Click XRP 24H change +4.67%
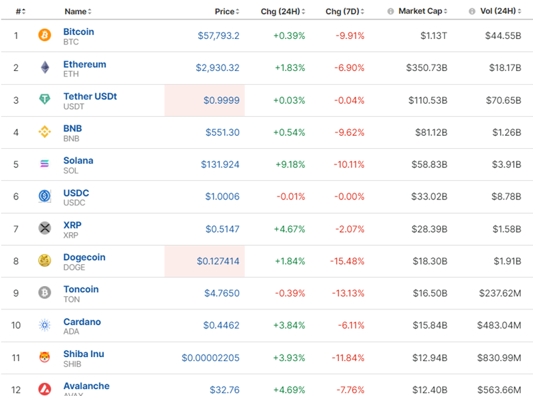Image resolution: width=533 pixels, height=396 pixels. pos(289,229)
